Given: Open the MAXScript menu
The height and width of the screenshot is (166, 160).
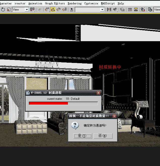Looking at the screenshot, I should click(108, 3).
